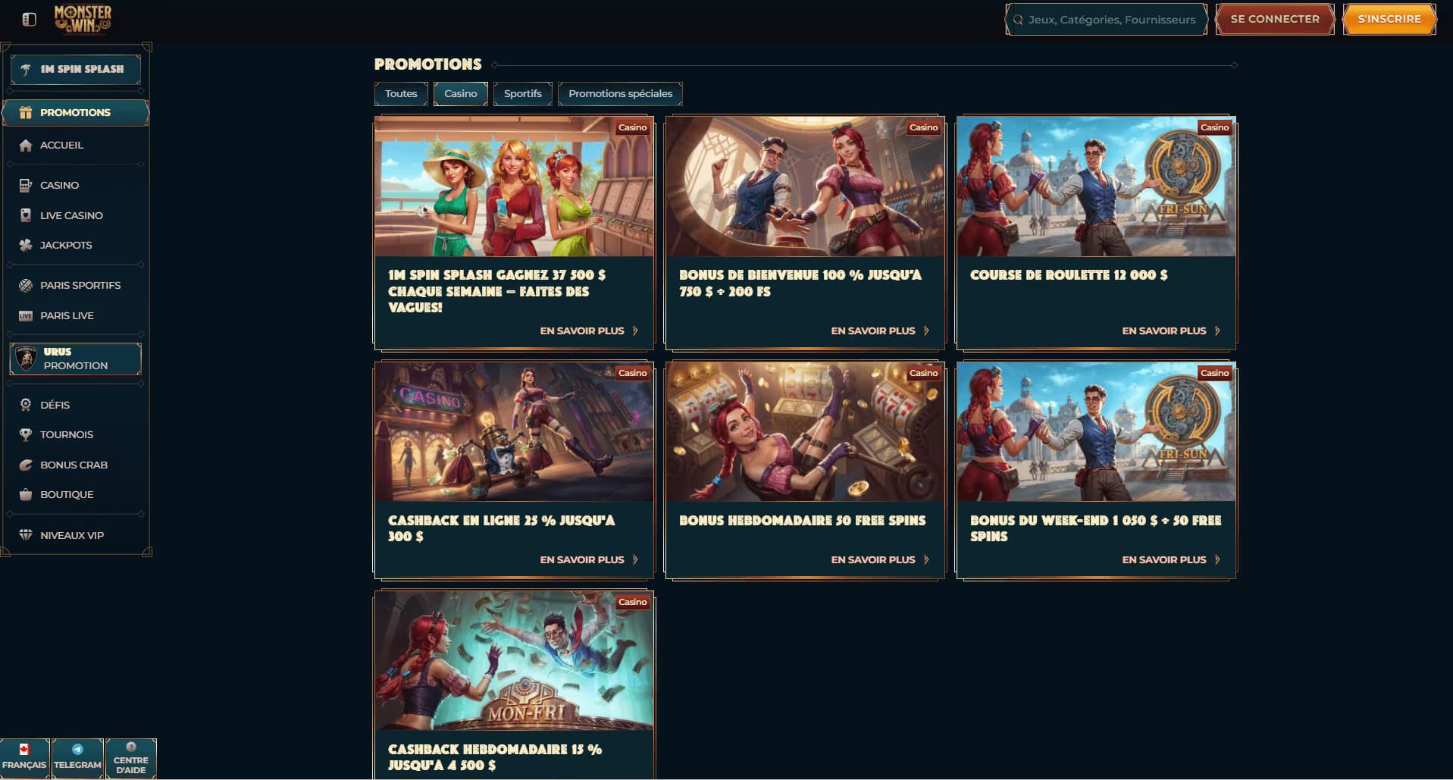
Task: Select the Promotions spéciales filter
Action: pyautogui.click(x=620, y=94)
